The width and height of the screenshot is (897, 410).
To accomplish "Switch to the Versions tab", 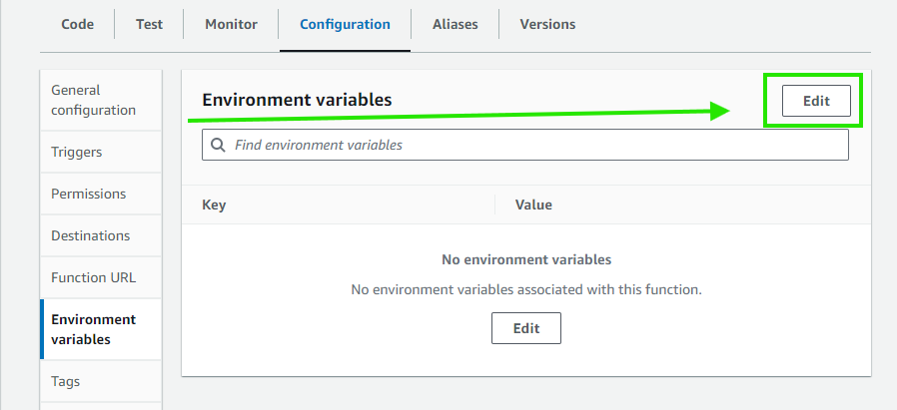I will coord(547,24).
